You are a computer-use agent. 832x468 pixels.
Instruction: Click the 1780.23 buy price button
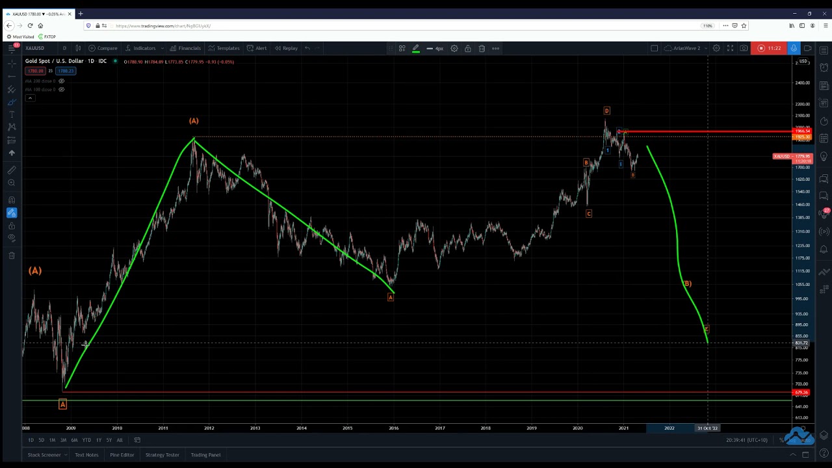tap(66, 71)
